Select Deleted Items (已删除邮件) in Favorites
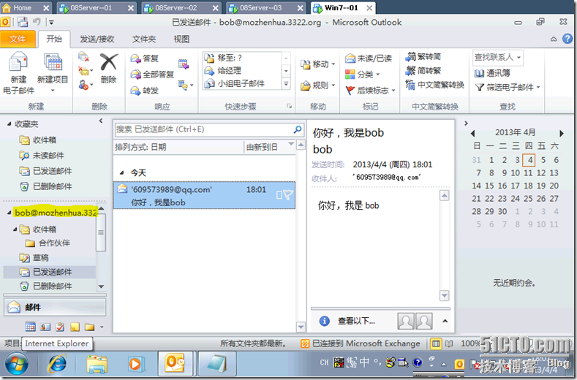This screenshot has width=577, height=380. (x=45, y=186)
